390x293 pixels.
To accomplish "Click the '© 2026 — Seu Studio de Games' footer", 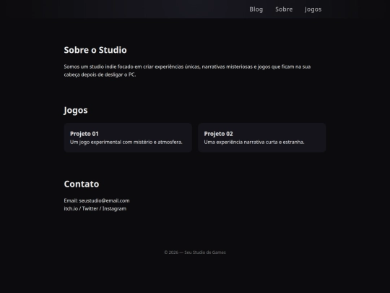I will click(195, 252).
